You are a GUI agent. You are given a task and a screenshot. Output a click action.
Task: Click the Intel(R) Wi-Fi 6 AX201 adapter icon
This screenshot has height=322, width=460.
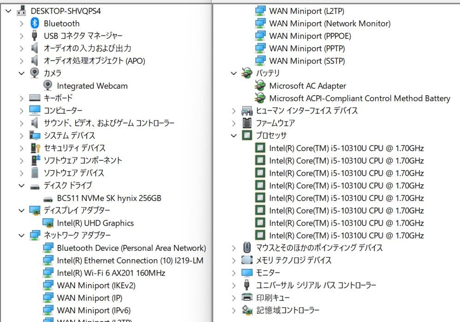tap(48, 273)
